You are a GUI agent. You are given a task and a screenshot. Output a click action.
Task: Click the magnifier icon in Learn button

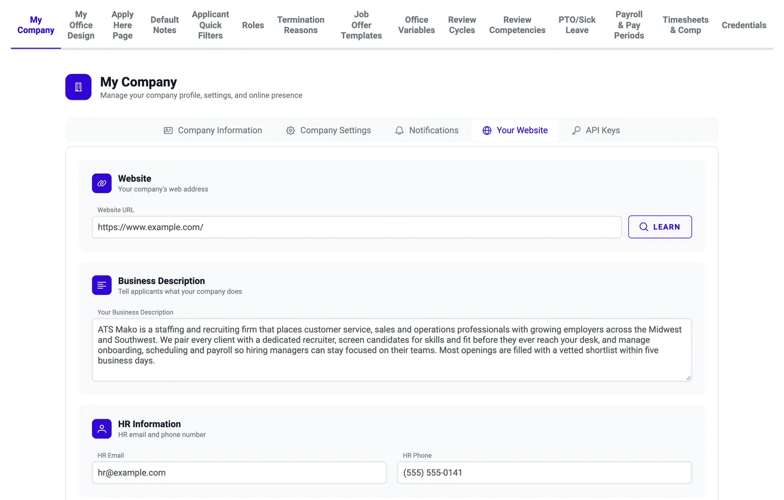pyautogui.click(x=644, y=227)
